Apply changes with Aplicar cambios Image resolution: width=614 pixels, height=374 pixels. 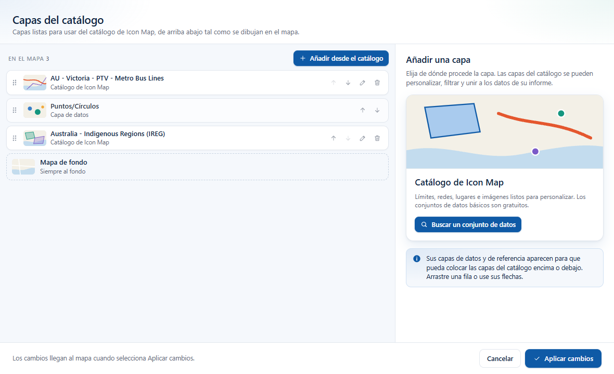pos(563,358)
